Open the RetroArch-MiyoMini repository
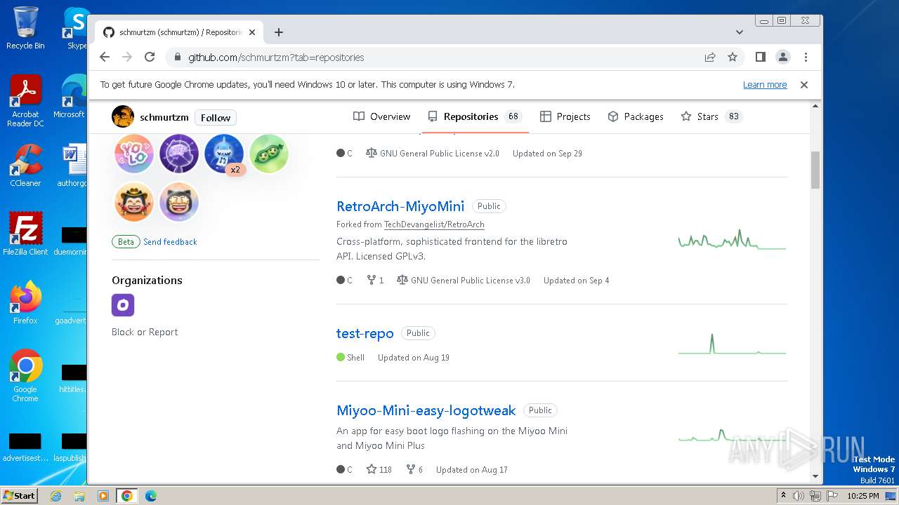Screen dimensions: 899x505 tap(400, 206)
